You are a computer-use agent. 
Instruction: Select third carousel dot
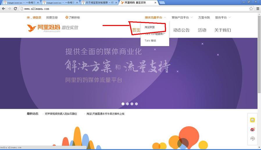[132, 104]
